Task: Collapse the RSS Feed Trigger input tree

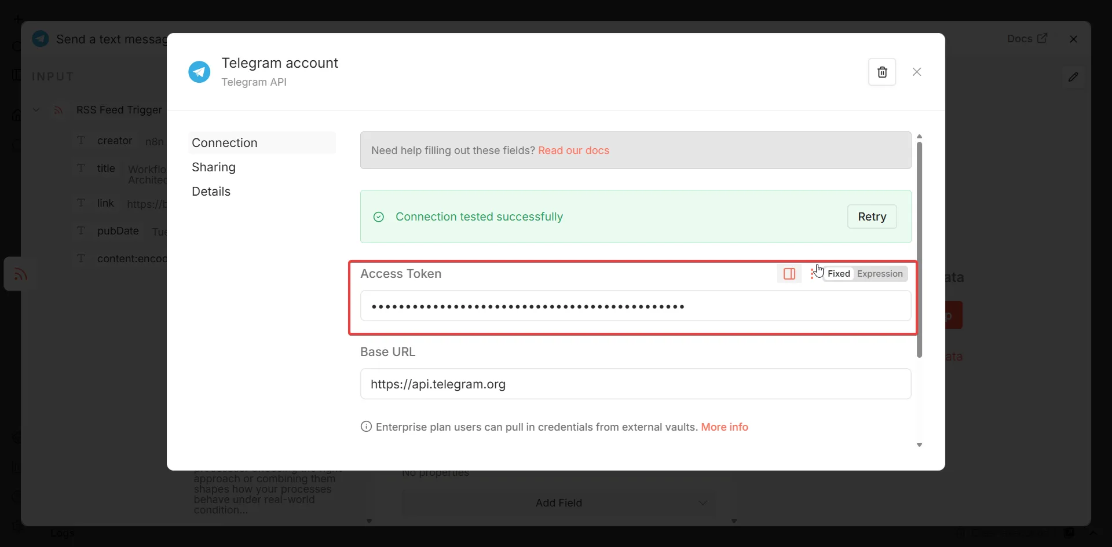Action: [36, 110]
